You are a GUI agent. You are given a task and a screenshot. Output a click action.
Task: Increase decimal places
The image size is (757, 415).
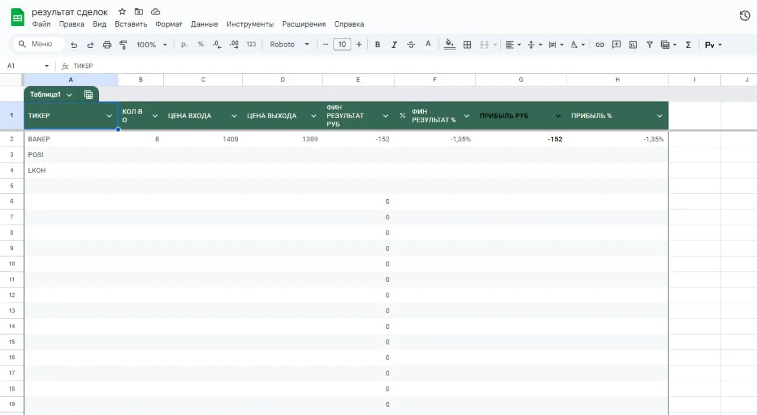234,44
